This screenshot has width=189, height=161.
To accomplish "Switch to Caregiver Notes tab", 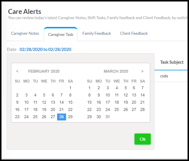I will (25, 34).
